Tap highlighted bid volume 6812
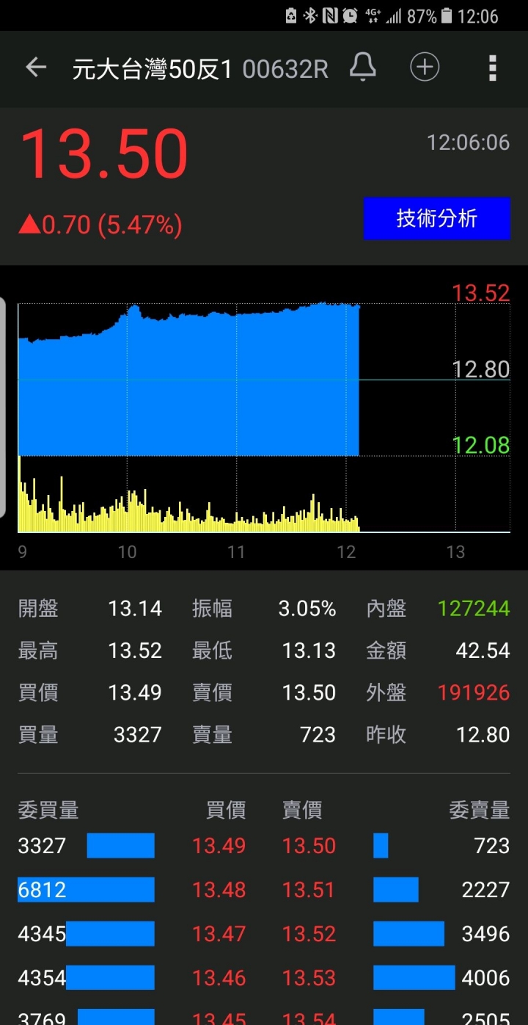The image size is (528, 1025). 43,890
